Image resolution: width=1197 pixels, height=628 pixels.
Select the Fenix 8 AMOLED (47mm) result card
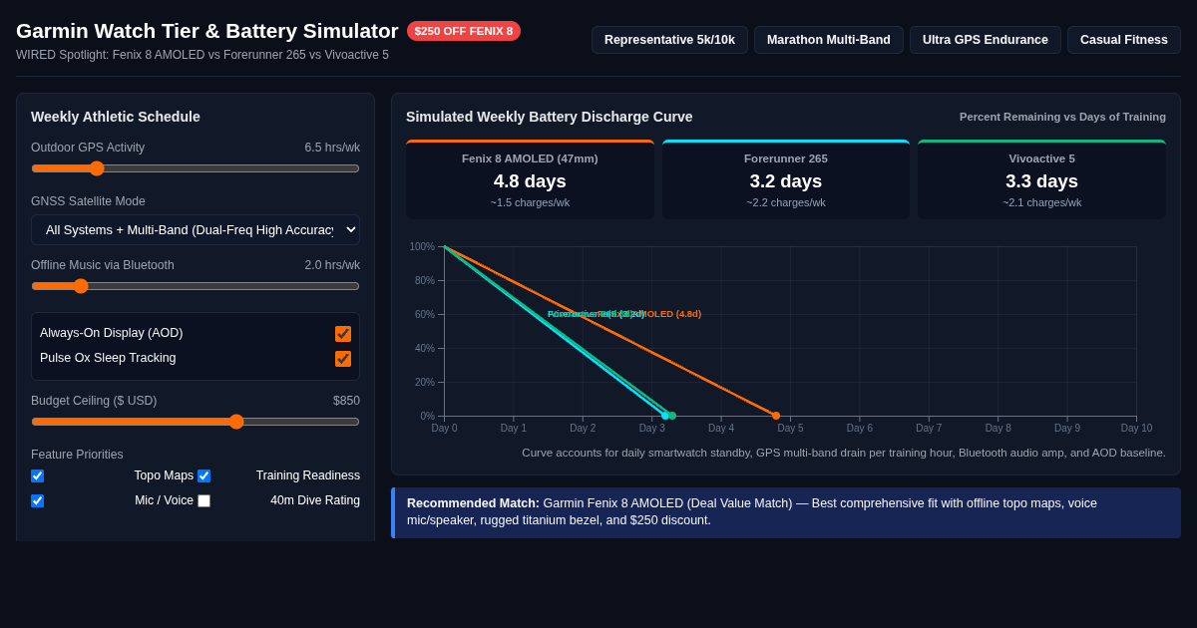tap(530, 179)
